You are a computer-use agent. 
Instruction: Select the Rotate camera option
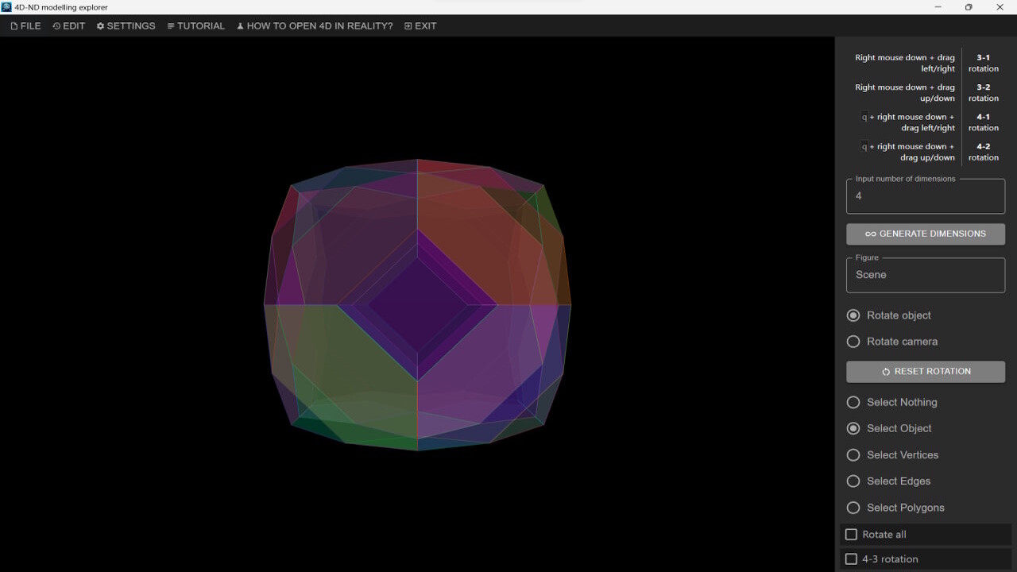tap(853, 342)
